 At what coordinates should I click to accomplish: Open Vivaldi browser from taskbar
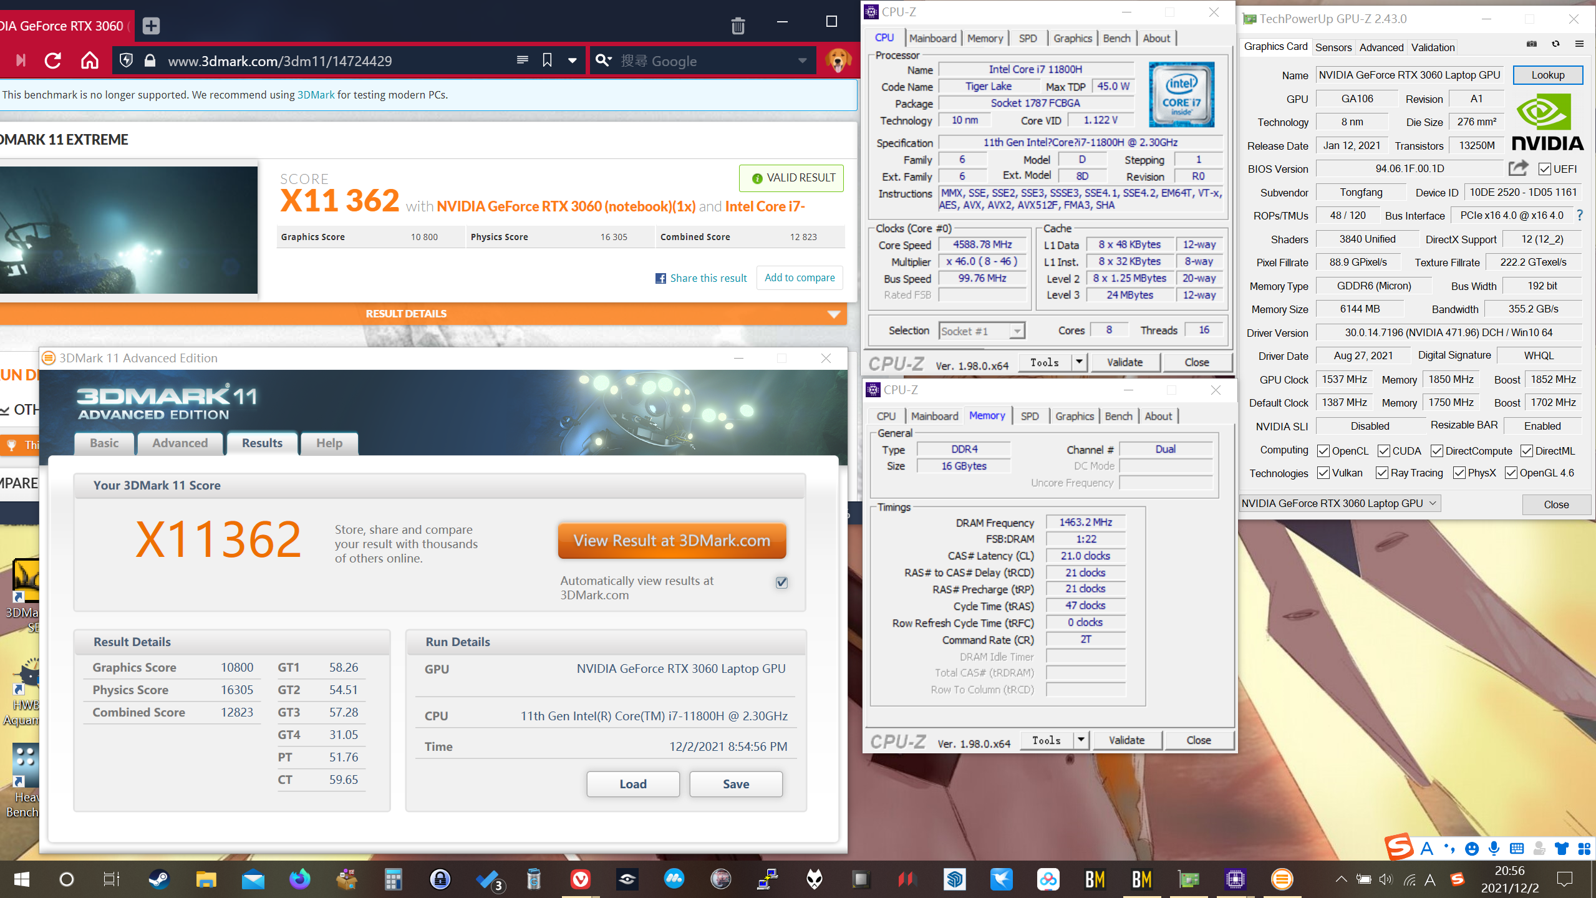(x=580, y=879)
